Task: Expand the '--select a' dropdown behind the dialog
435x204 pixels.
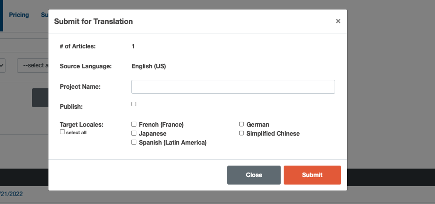Action: (x=33, y=65)
